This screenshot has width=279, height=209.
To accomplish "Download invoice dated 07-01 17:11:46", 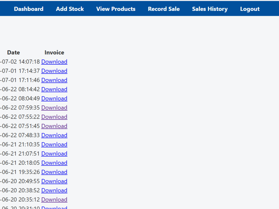I will point(54,80).
